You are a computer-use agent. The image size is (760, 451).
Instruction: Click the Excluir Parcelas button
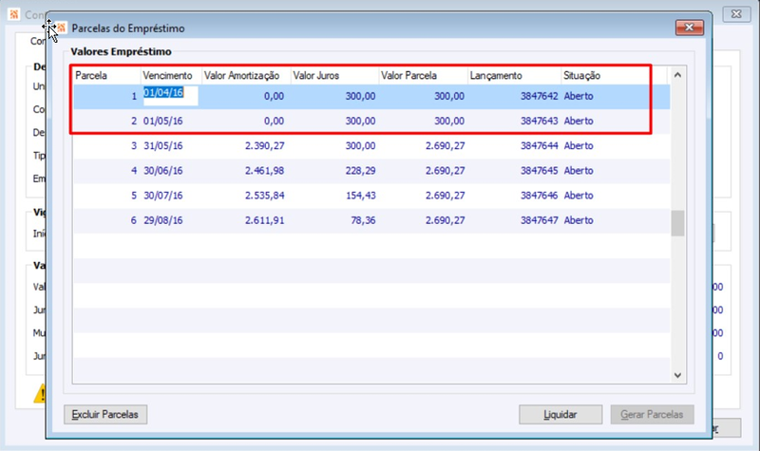[105, 415]
